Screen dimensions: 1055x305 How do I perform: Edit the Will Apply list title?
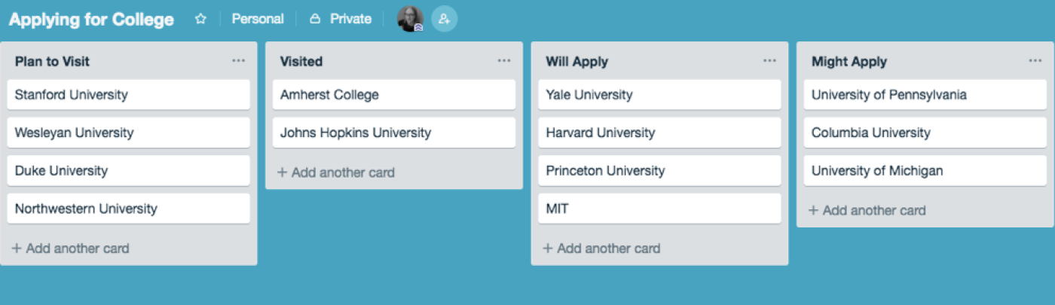(576, 62)
